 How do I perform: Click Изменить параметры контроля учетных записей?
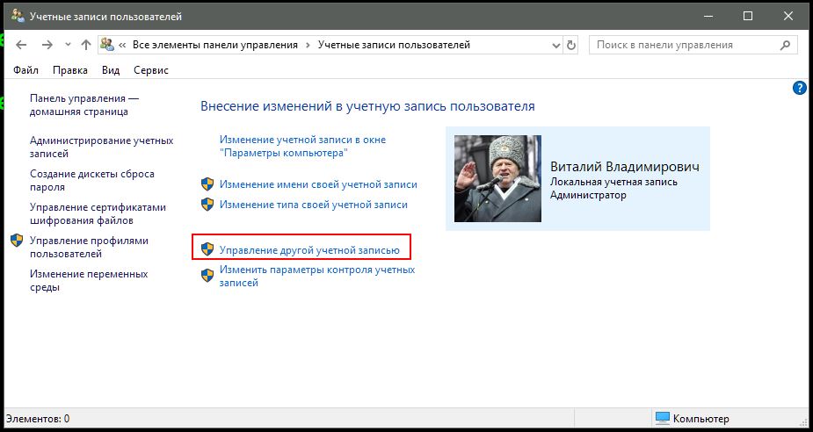point(317,276)
